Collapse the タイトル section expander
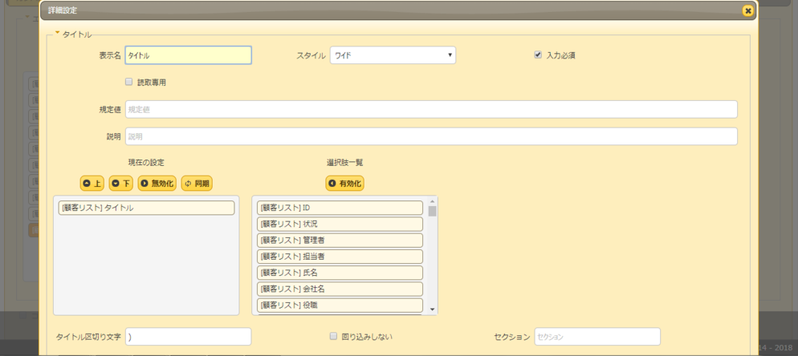Image resolution: width=798 pixels, height=356 pixels. (58, 34)
